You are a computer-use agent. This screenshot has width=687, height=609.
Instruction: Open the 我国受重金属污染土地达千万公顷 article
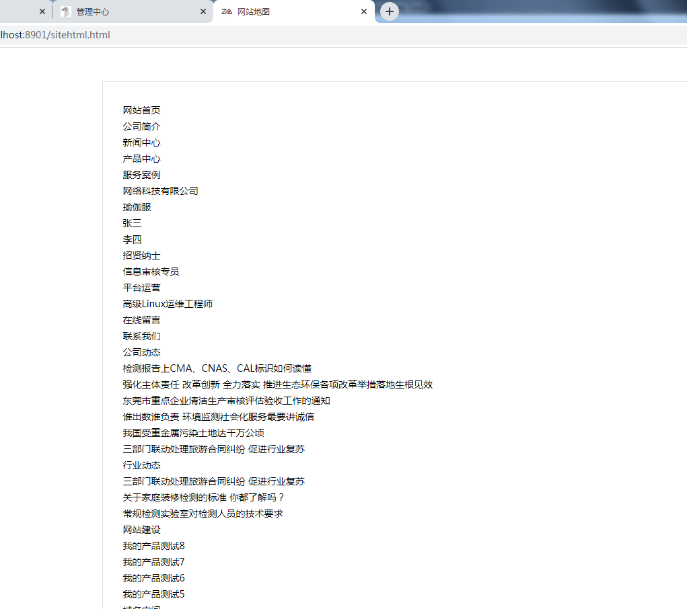(x=192, y=433)
